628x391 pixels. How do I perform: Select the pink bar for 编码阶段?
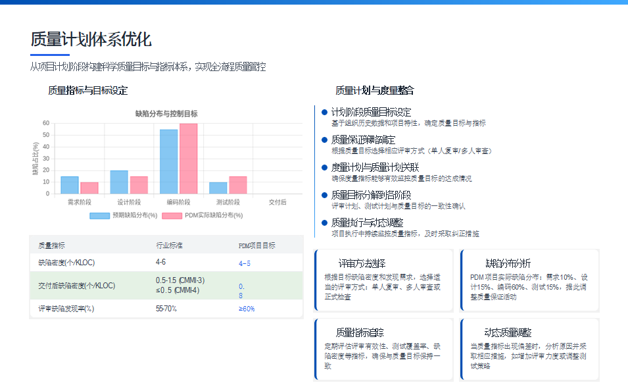[x=188, y=159]
